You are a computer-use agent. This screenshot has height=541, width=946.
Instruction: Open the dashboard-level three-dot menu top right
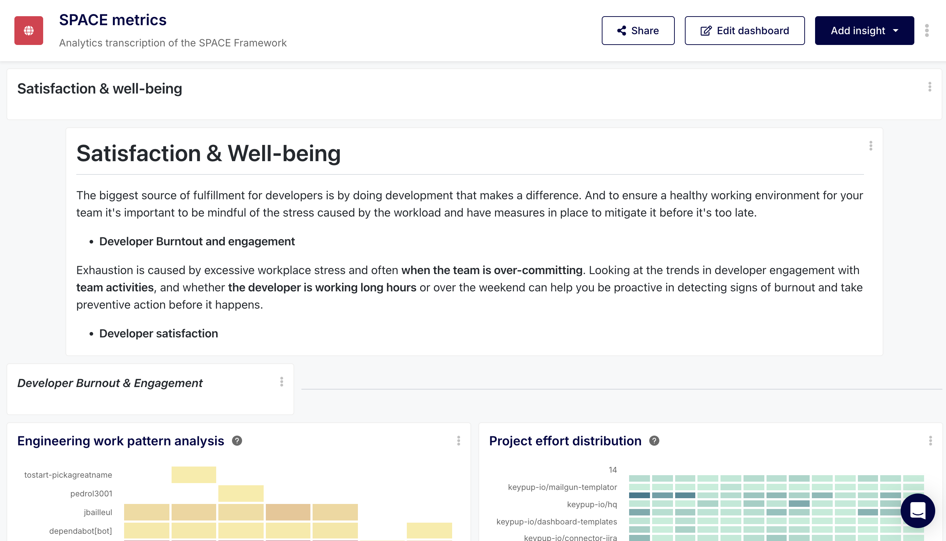(926, 31)
